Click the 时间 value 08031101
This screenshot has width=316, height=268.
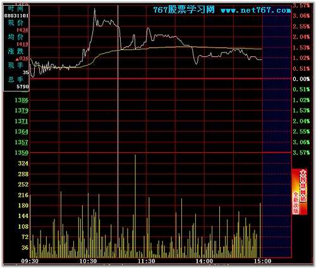[x=16, y=16]
